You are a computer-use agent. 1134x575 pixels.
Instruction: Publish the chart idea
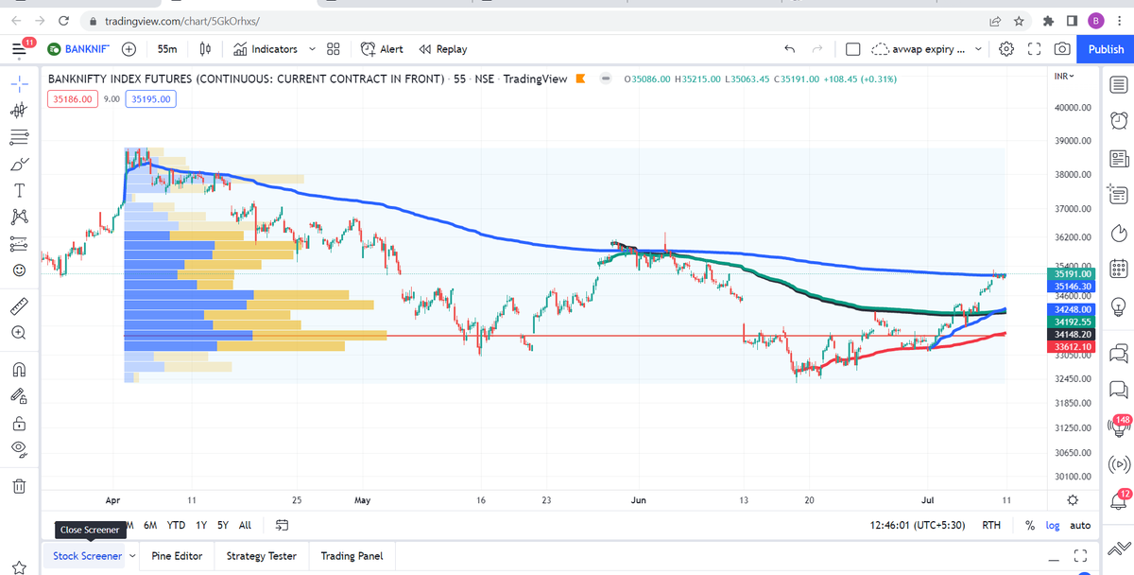[x=1106, y=49]
